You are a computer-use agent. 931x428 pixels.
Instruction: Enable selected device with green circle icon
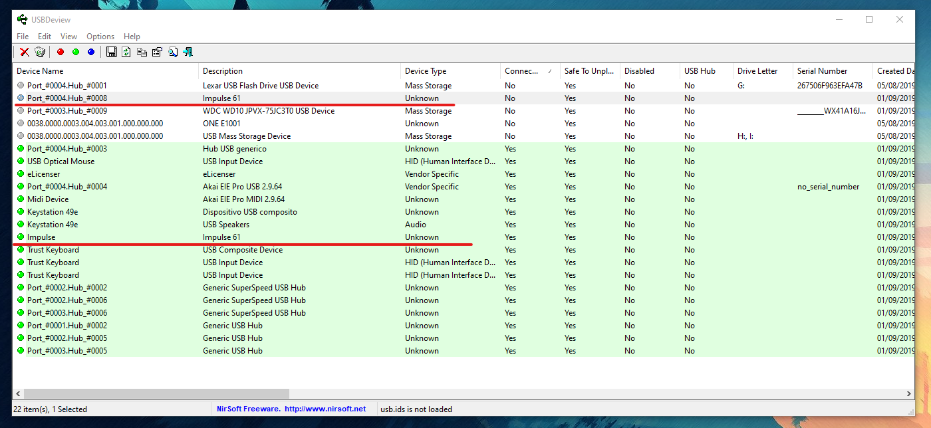pyautogui.click(x=75, y=52)
